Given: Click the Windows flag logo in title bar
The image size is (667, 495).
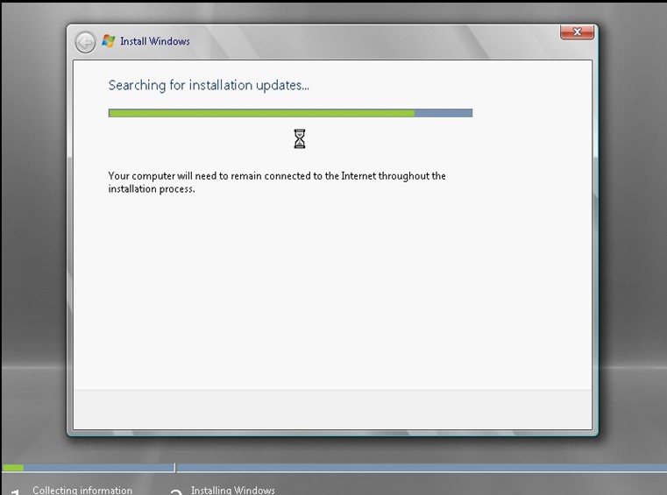Looking at the screenshot, I should coord(109,41).
